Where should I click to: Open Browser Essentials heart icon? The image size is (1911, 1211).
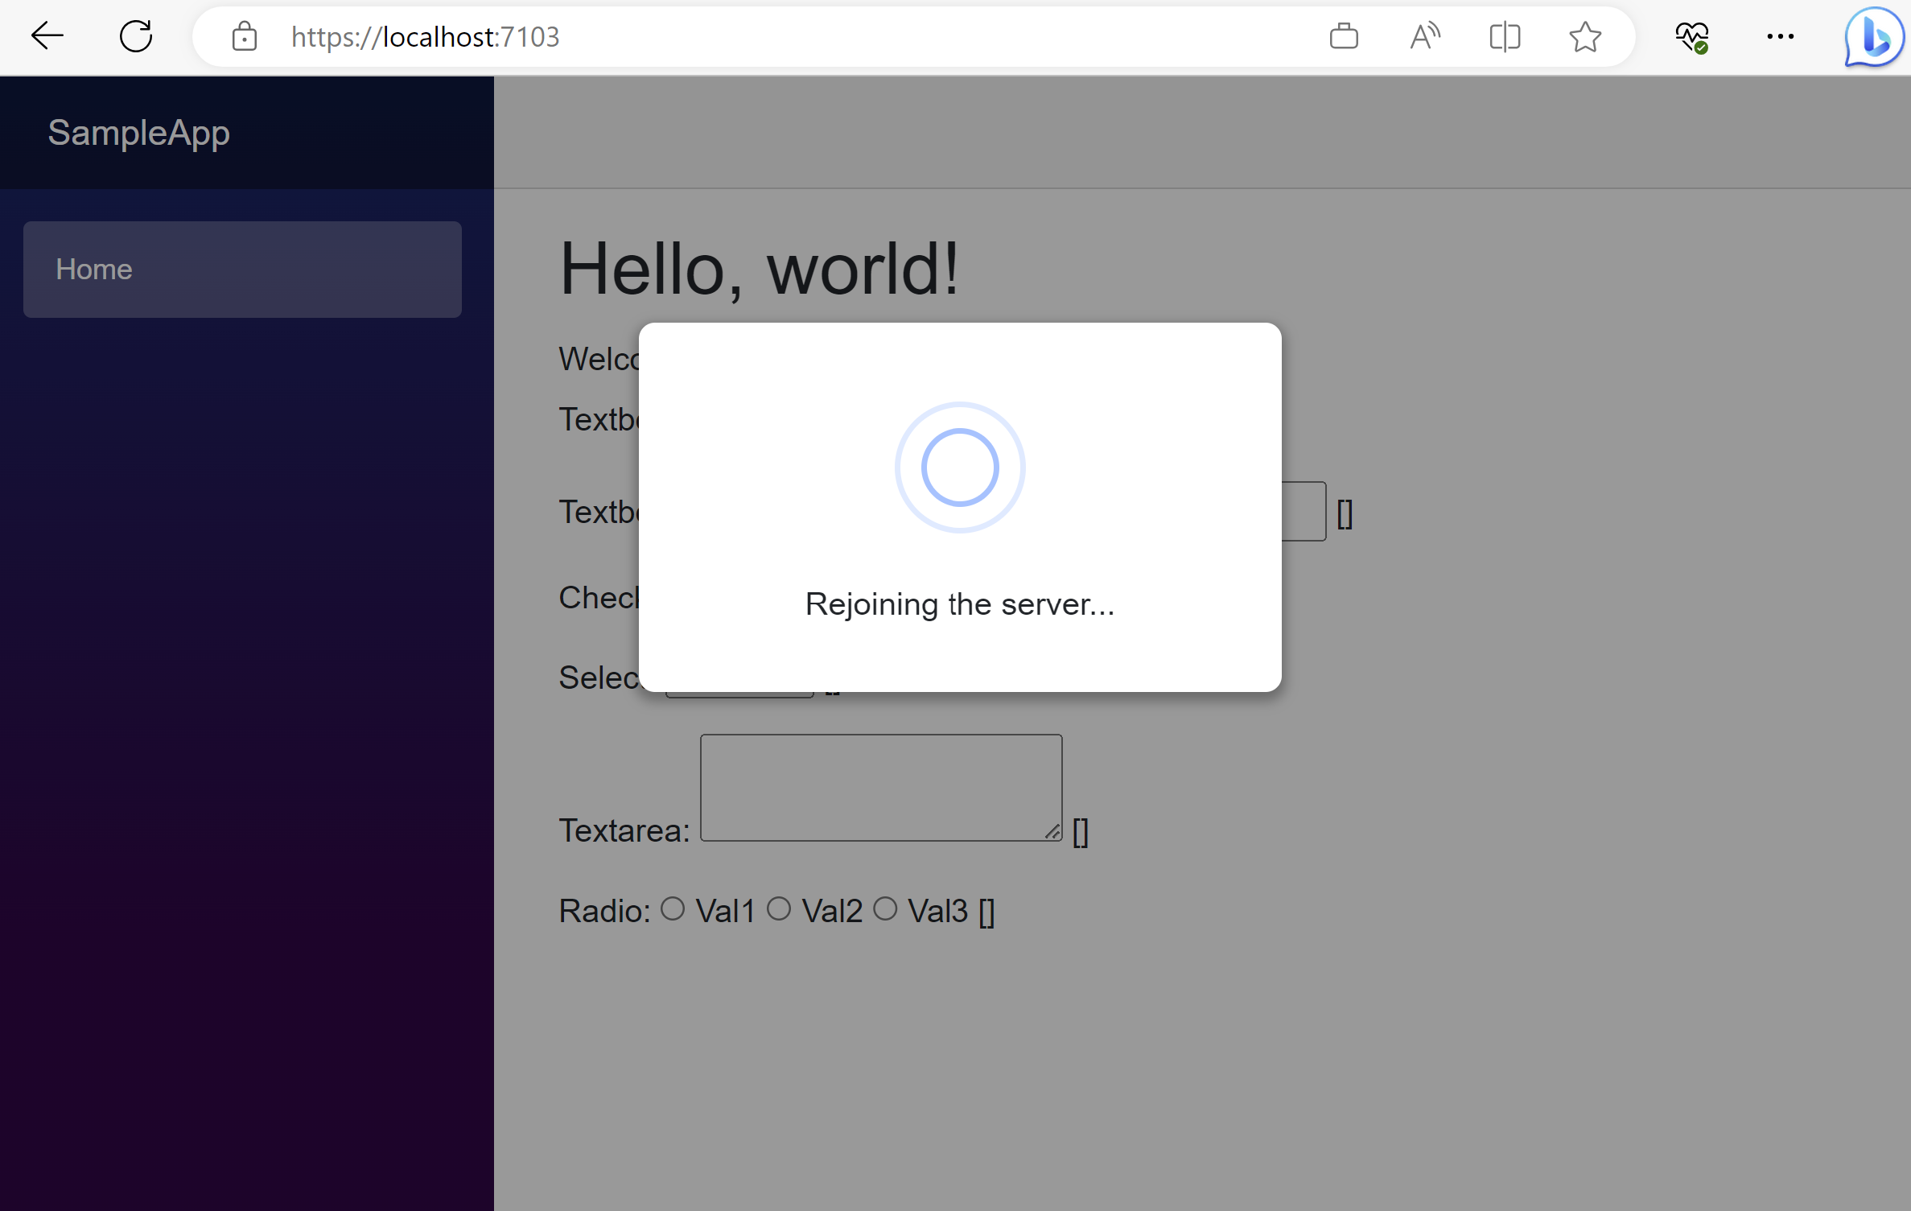1693,36
